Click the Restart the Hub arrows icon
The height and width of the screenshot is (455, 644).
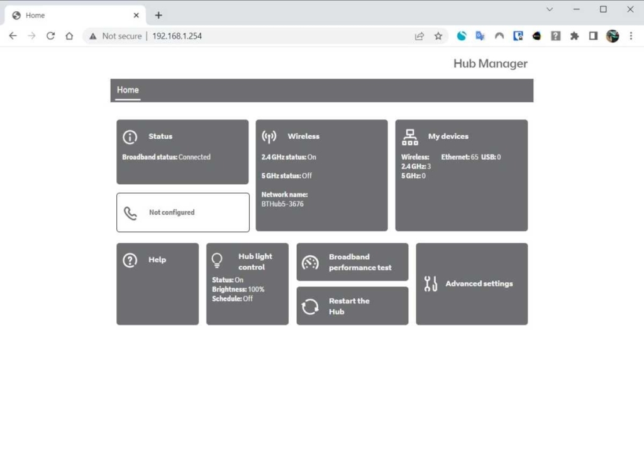[x=310, y=307]
